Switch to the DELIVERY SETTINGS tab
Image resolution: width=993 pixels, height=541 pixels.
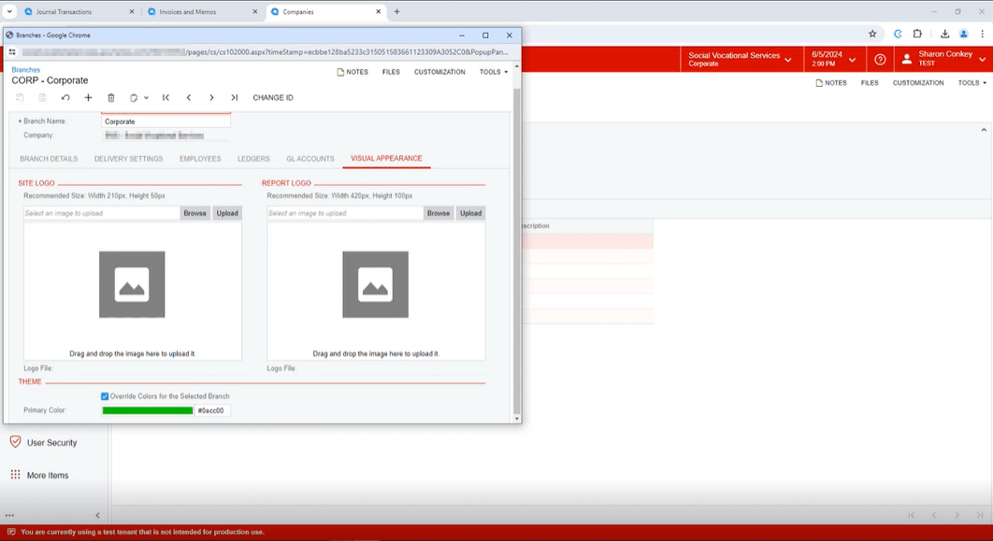click(x=128, y=159)
